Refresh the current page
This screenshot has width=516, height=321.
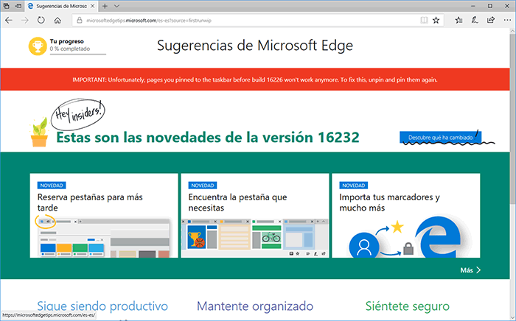pyautogui.click(x=41, y=21)
